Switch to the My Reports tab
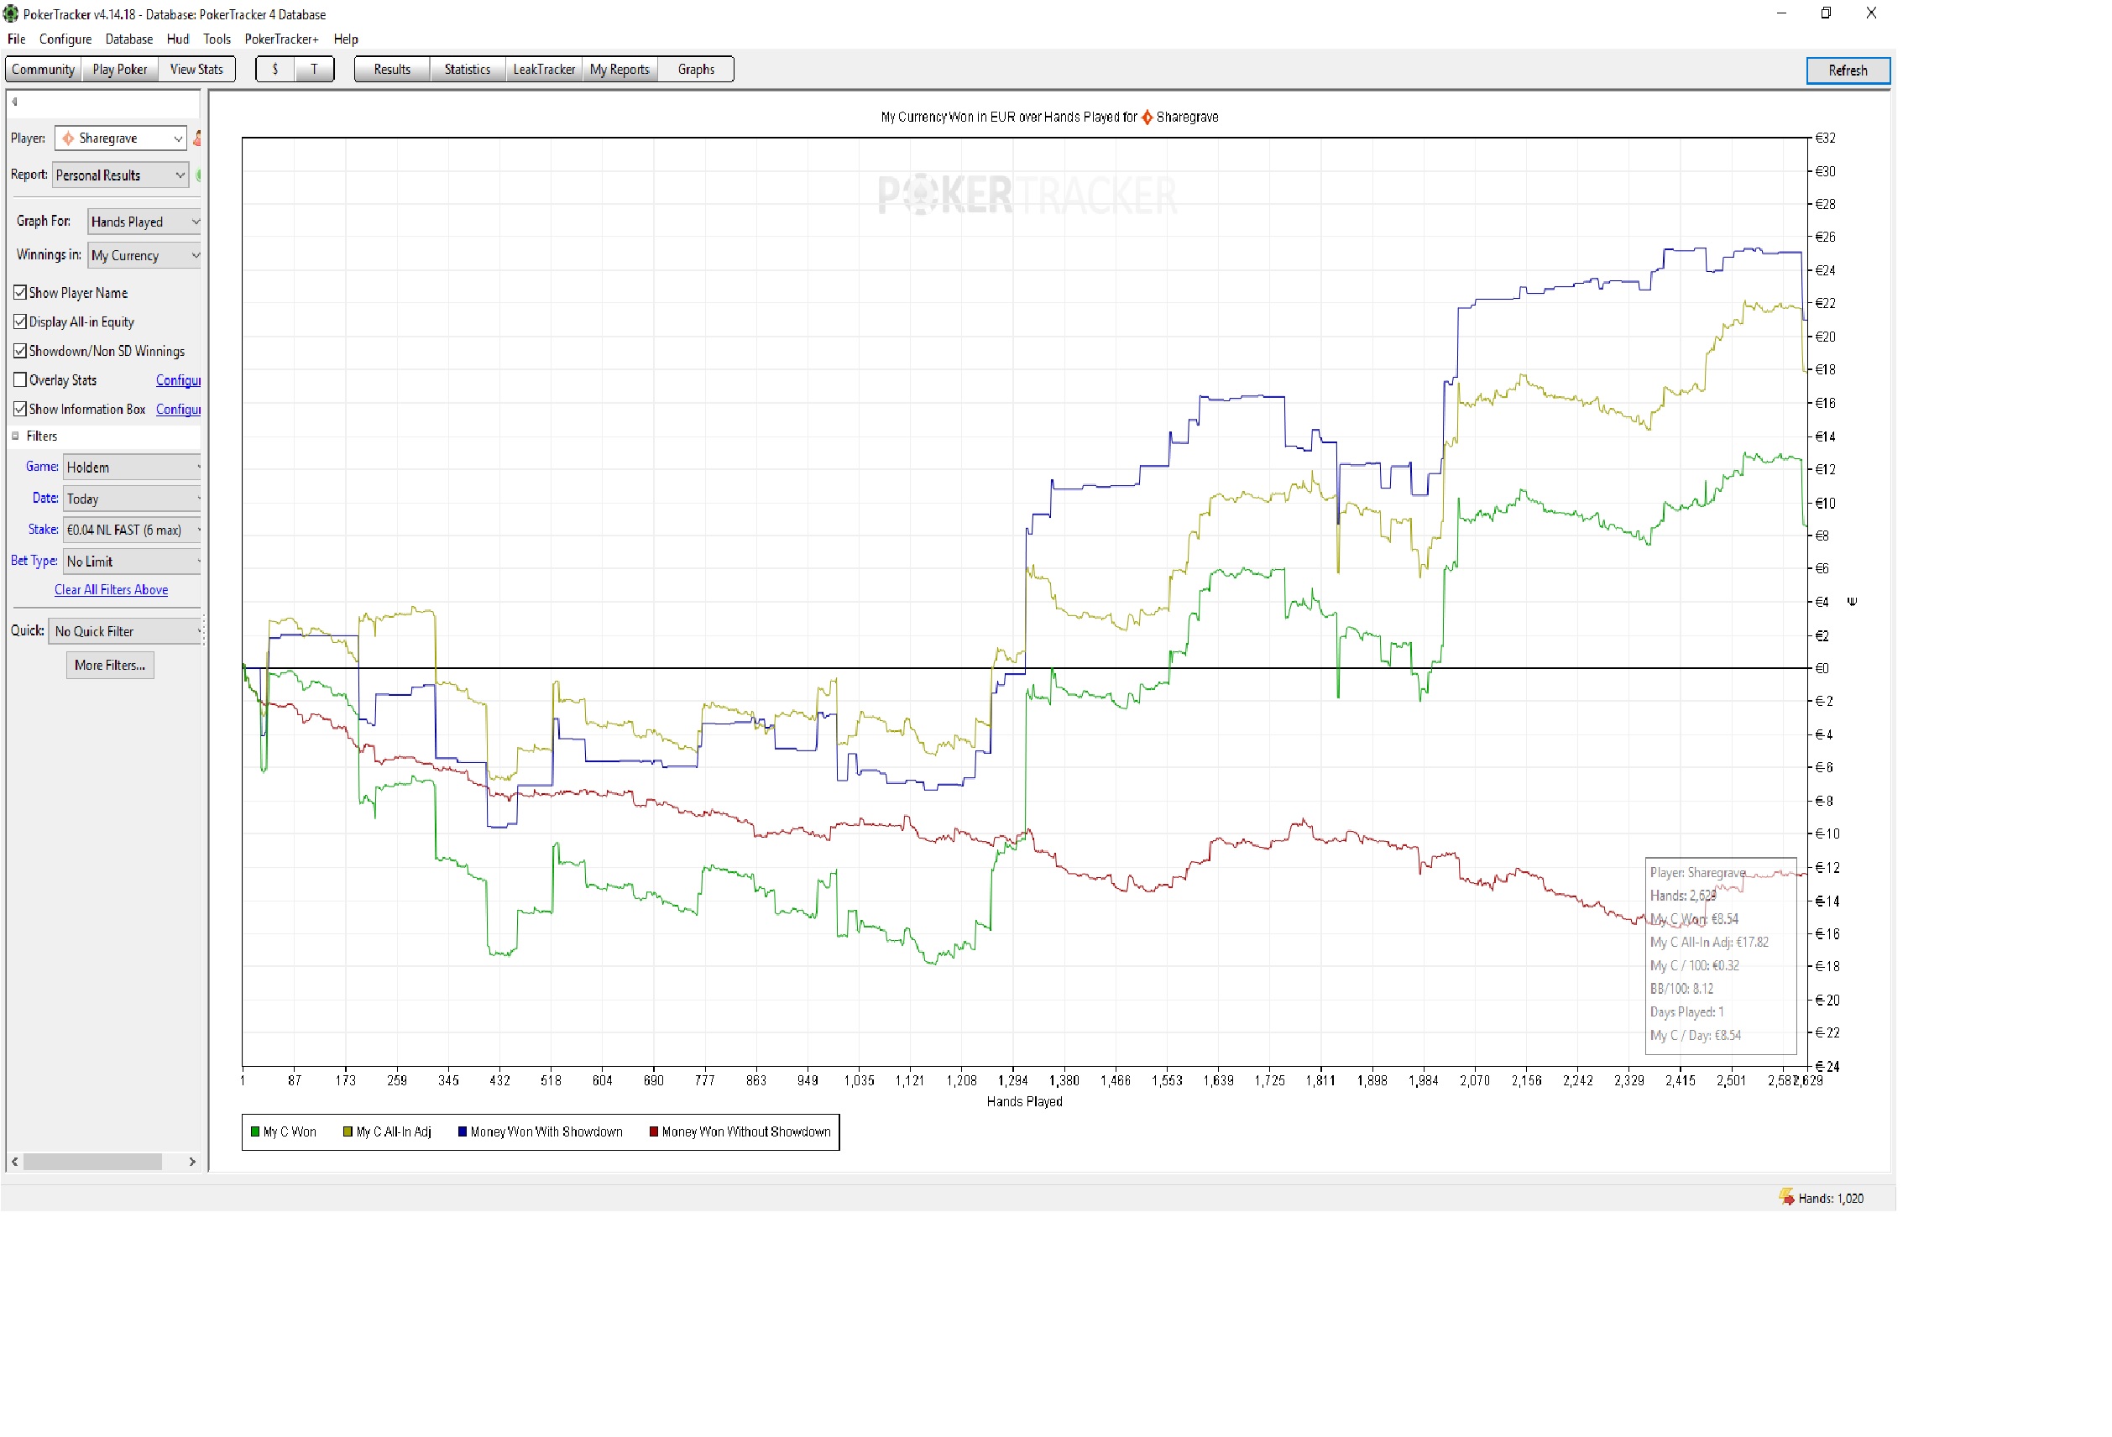This screenshot has width=2112, height=1437. coord(619,69)
